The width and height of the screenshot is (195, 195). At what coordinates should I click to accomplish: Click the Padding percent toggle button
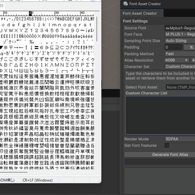tap(189, 47)
